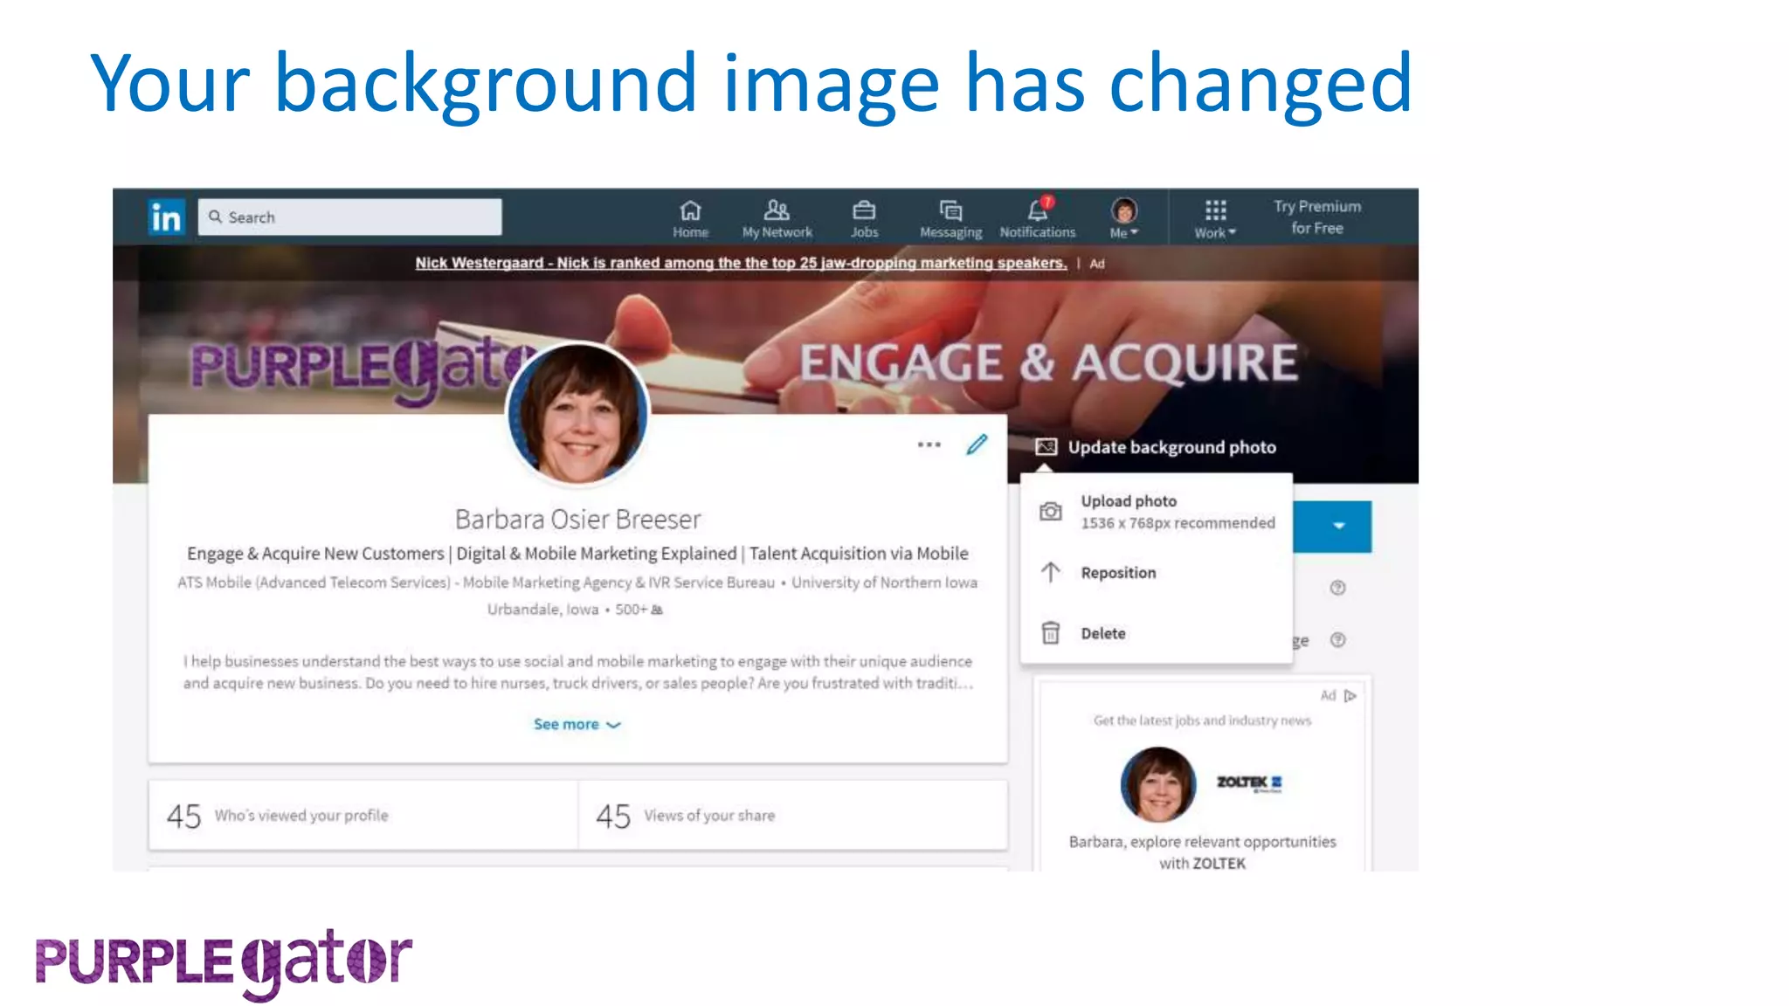Click the Ad choices triangle icon
Screen dimensions: 1789x1006
coord(1350,696)
